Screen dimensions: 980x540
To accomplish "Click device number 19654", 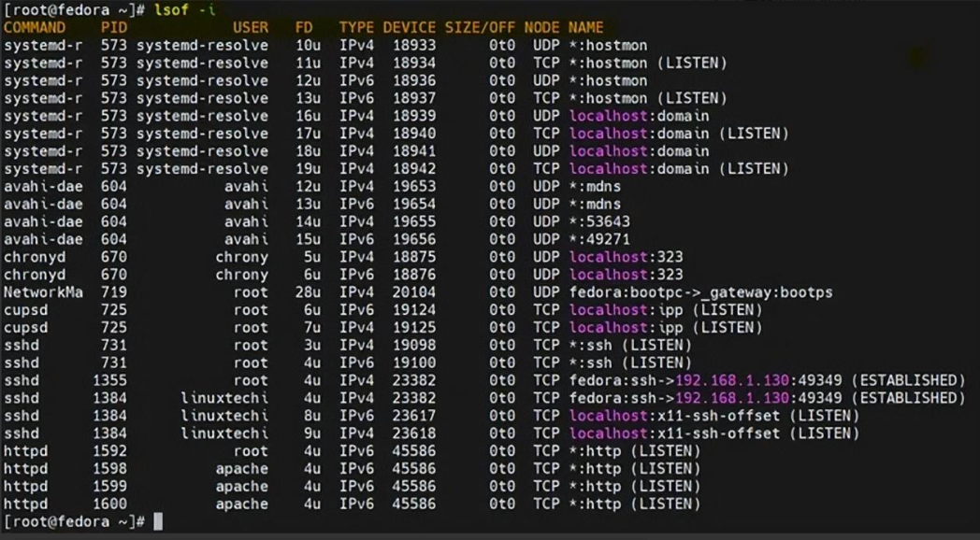I will click(x=414, y=205).
